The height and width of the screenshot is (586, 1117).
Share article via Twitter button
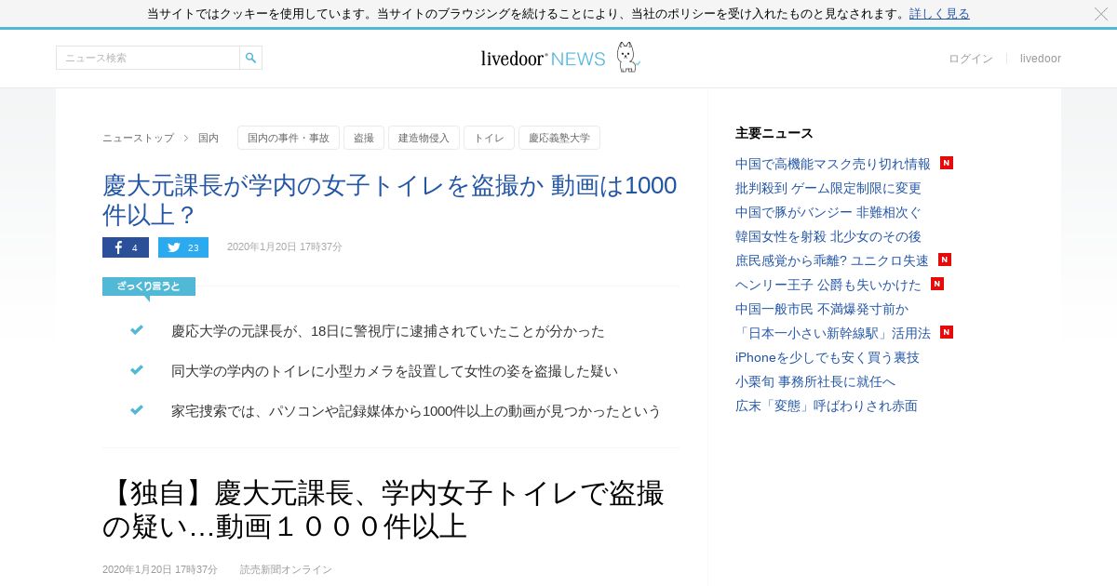point(183,247)
